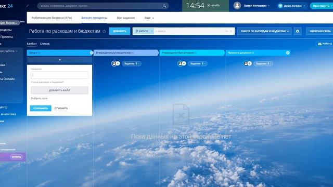Open Задания dropdown under Провести документ

263,63
